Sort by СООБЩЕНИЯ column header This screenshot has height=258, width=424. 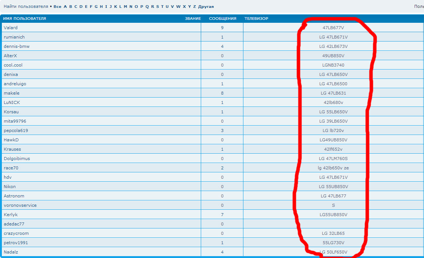[x=222, y=19]
